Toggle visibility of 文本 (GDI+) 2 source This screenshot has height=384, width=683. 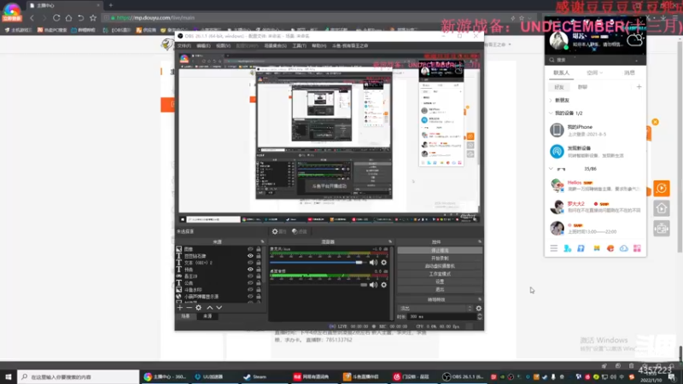tap(250, 263)
